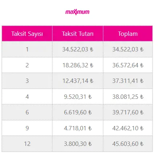Select the Taksit Sayısı column header
Viewport: 158px width, 160px height.
click(x=27, y=34)
